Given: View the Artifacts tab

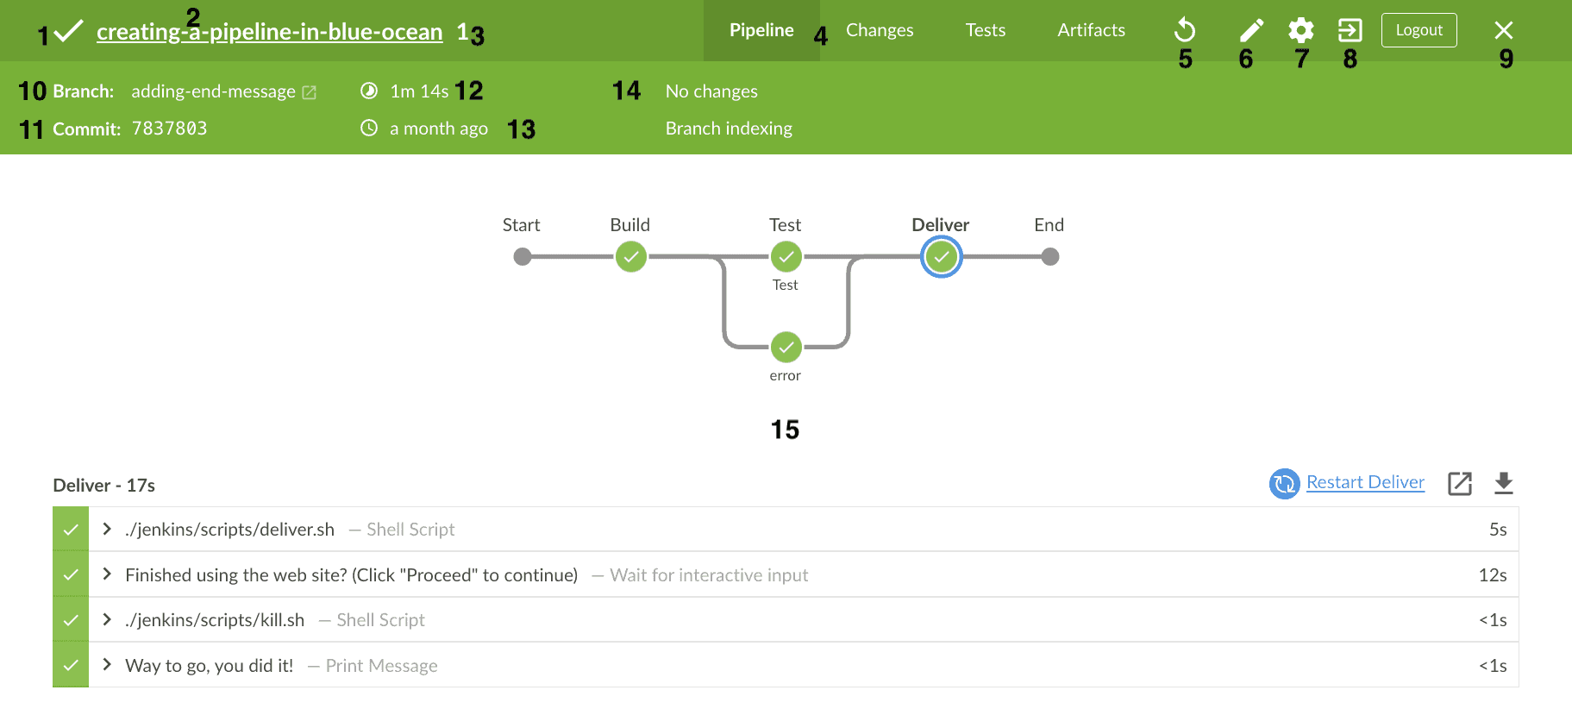Looking at the screenshot, I should point(1090,29).
